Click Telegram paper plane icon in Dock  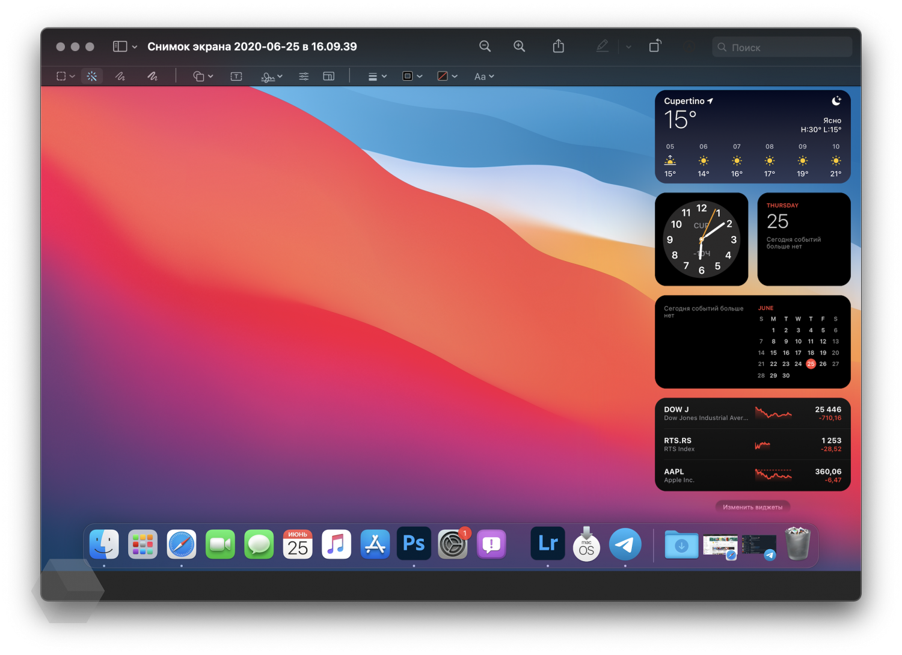[x=625, y=544]
